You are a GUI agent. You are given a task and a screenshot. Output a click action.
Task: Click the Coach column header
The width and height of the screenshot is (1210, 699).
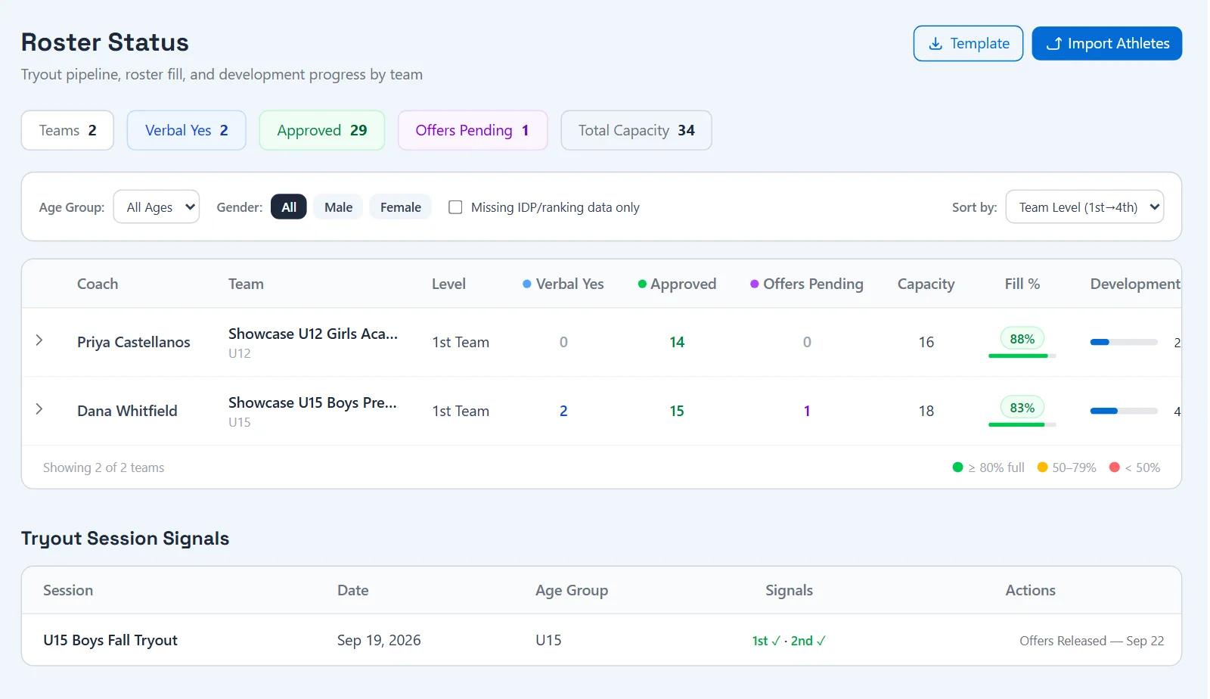[98, 284]
